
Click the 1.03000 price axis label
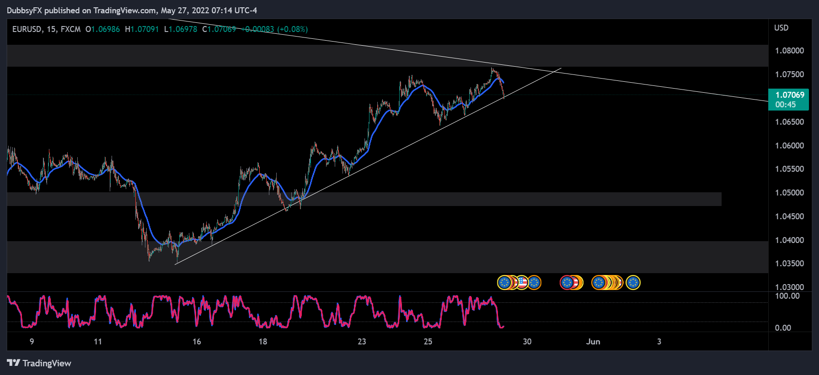tap(789, 287)
